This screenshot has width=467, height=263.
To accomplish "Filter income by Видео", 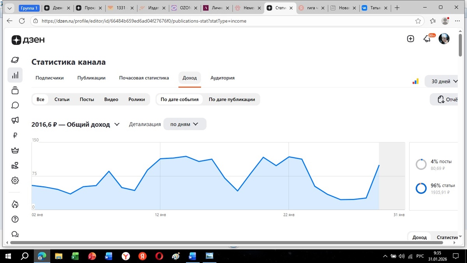I will (111, 99).
